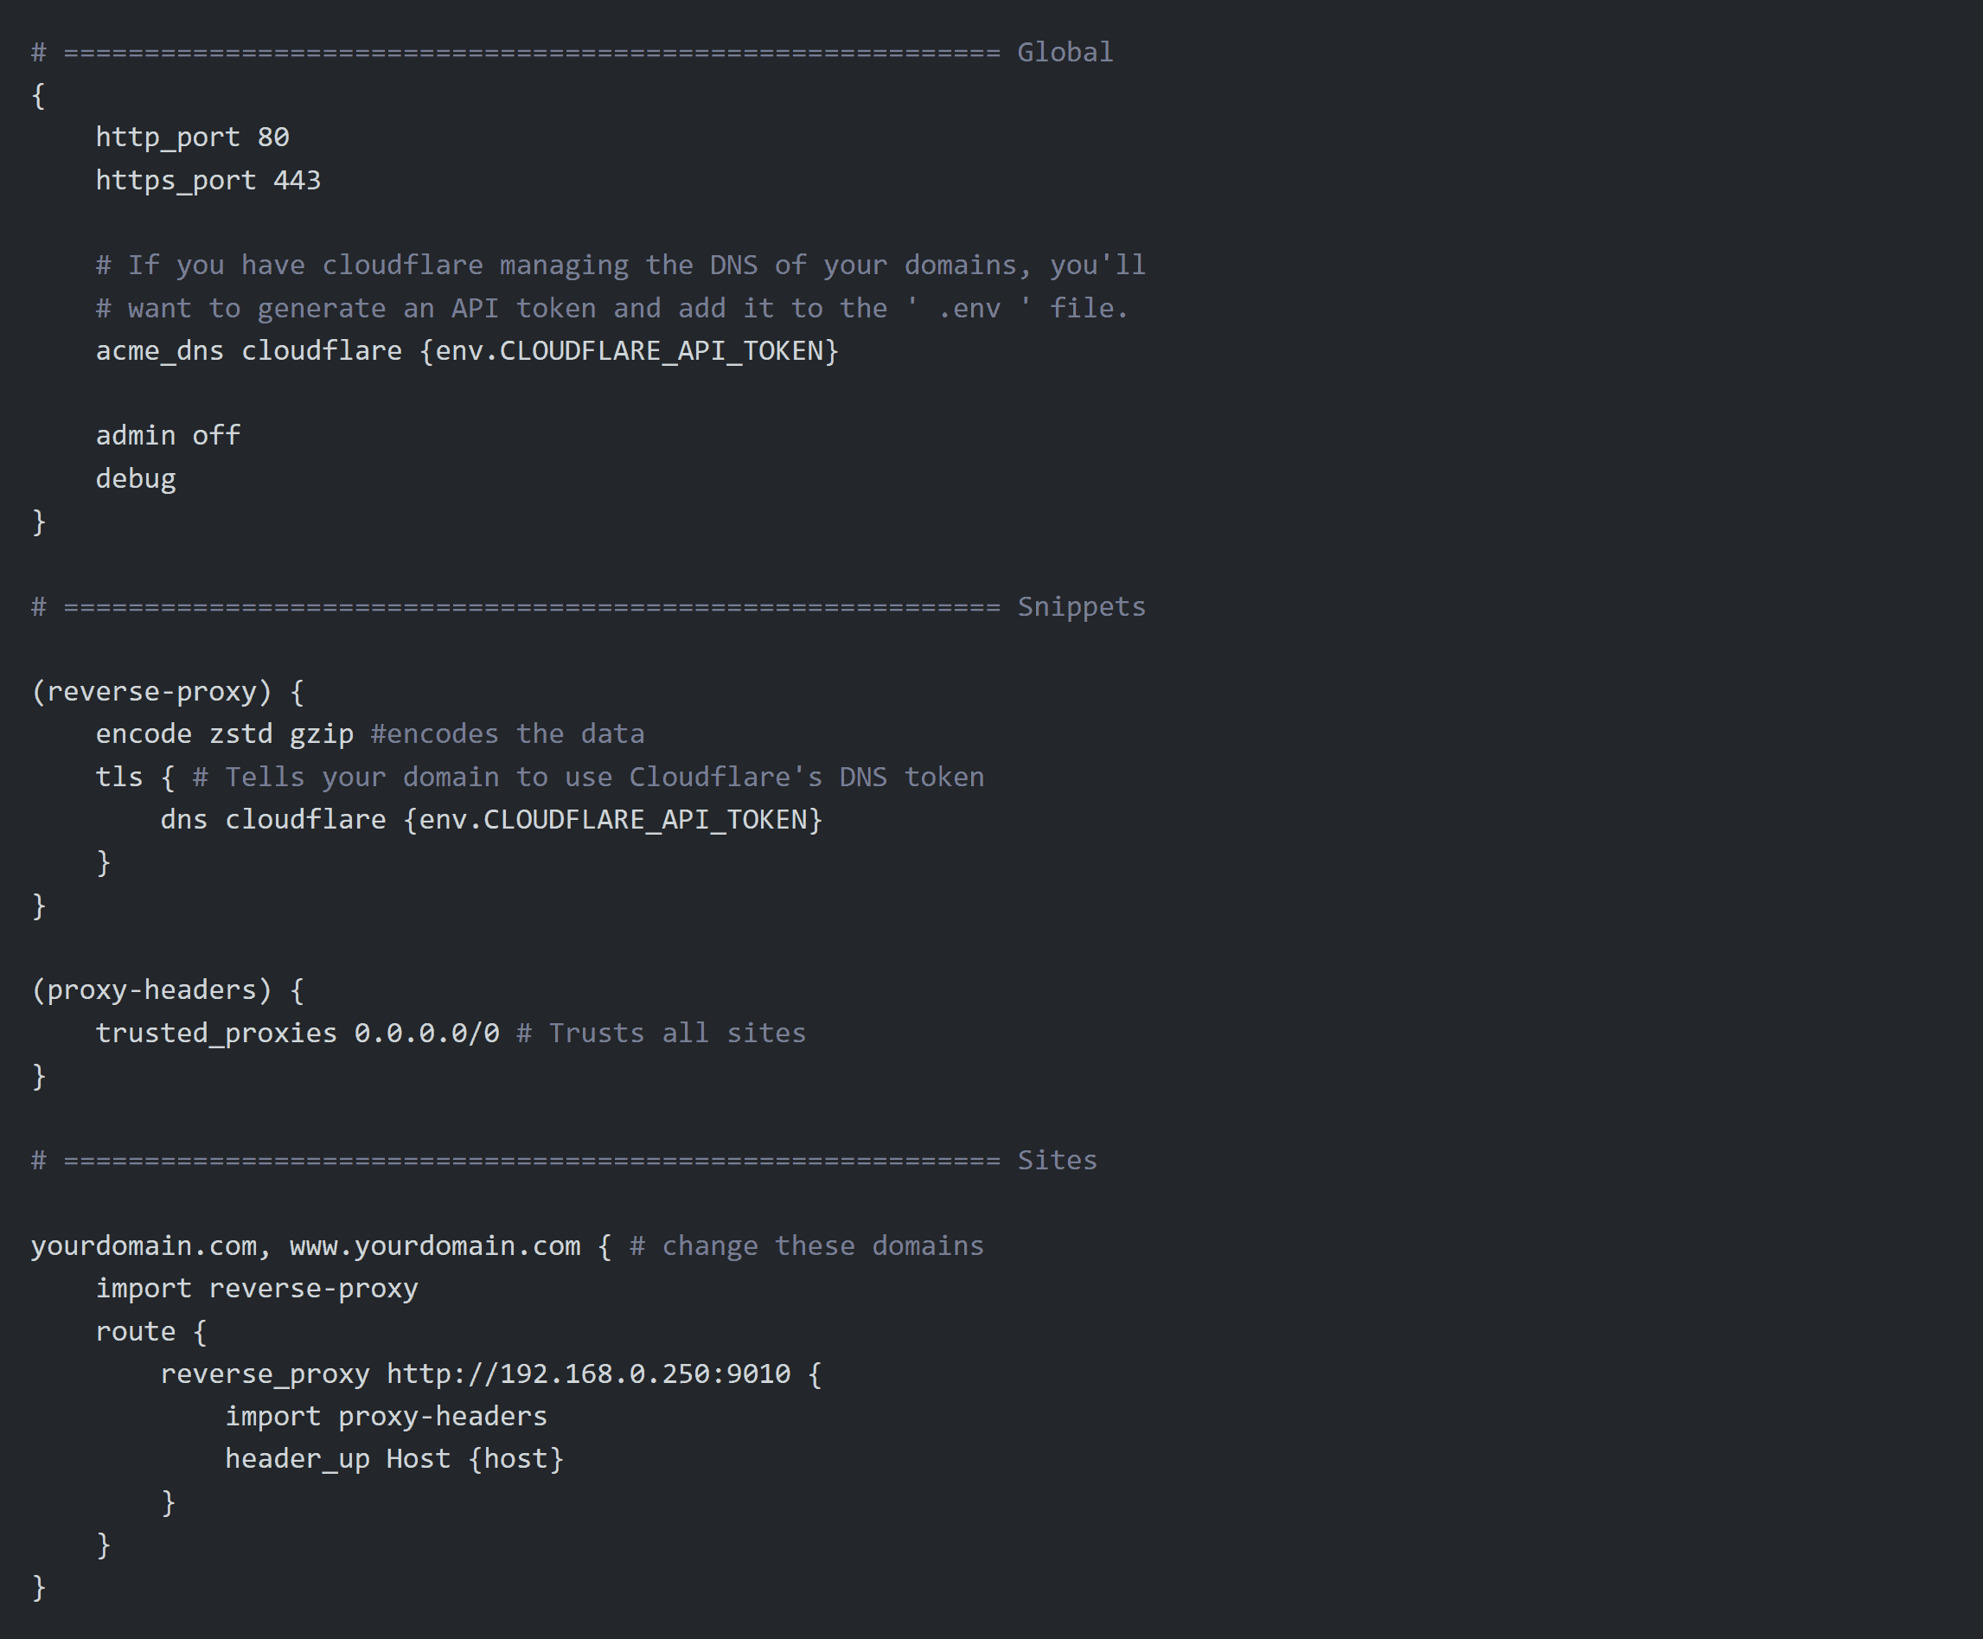This screenshot has width=1983, height=1639.
Task: Click the Global section header comment
Action: pyautogui.click(x=572, y=52)
